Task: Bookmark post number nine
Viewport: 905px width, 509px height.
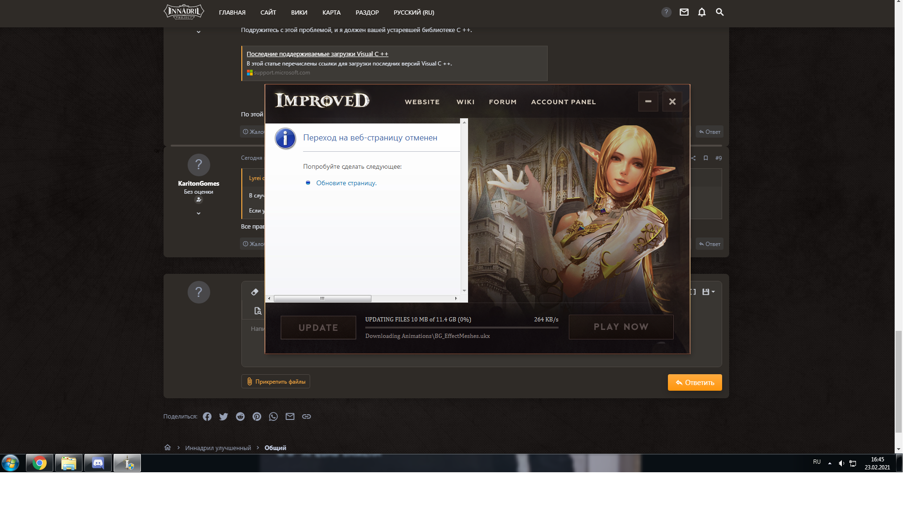Action: click(x=706, y=158)
